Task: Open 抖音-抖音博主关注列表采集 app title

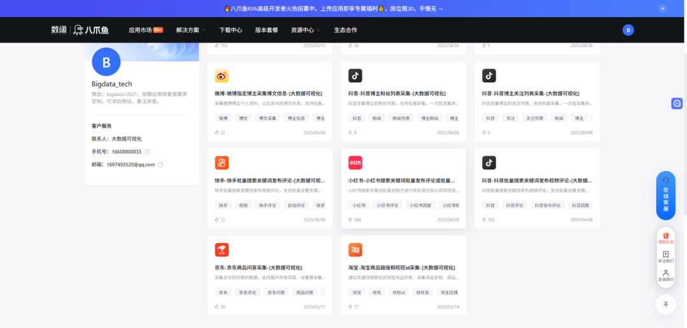Action: pyautogui.click(x=531, y=93)
